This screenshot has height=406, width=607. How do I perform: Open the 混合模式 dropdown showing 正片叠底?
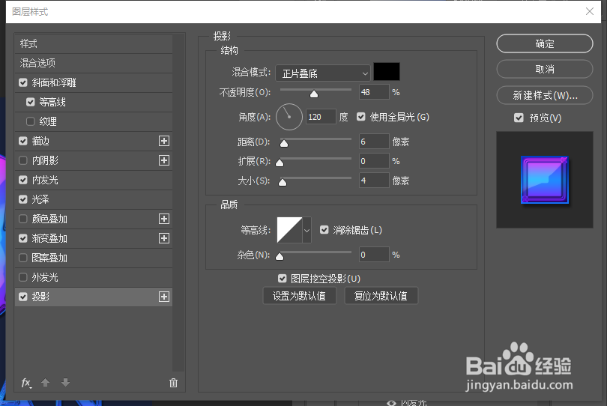click(x=323, y=73)
